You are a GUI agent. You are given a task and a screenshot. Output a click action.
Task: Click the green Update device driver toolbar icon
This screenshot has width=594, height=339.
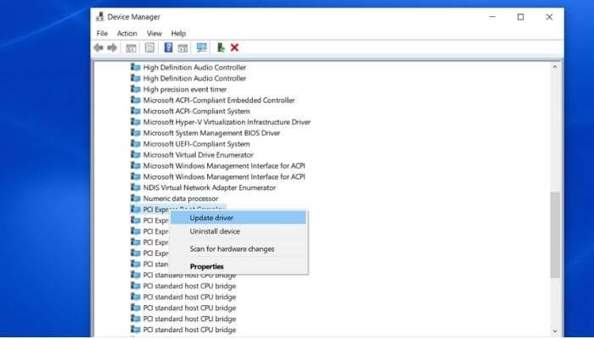pos(221,47)
